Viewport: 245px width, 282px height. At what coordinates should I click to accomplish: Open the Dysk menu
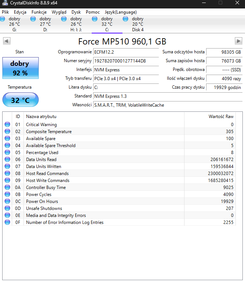point(76,12)
